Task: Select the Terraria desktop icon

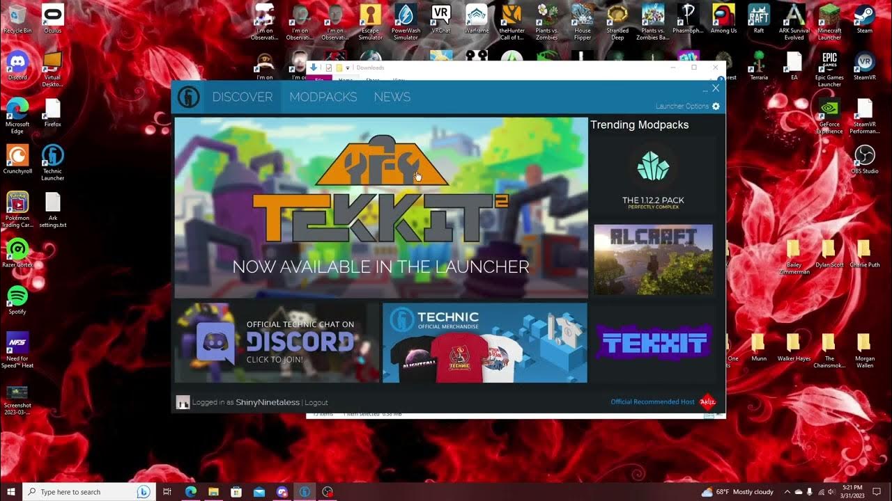Action: coord(759,65)
